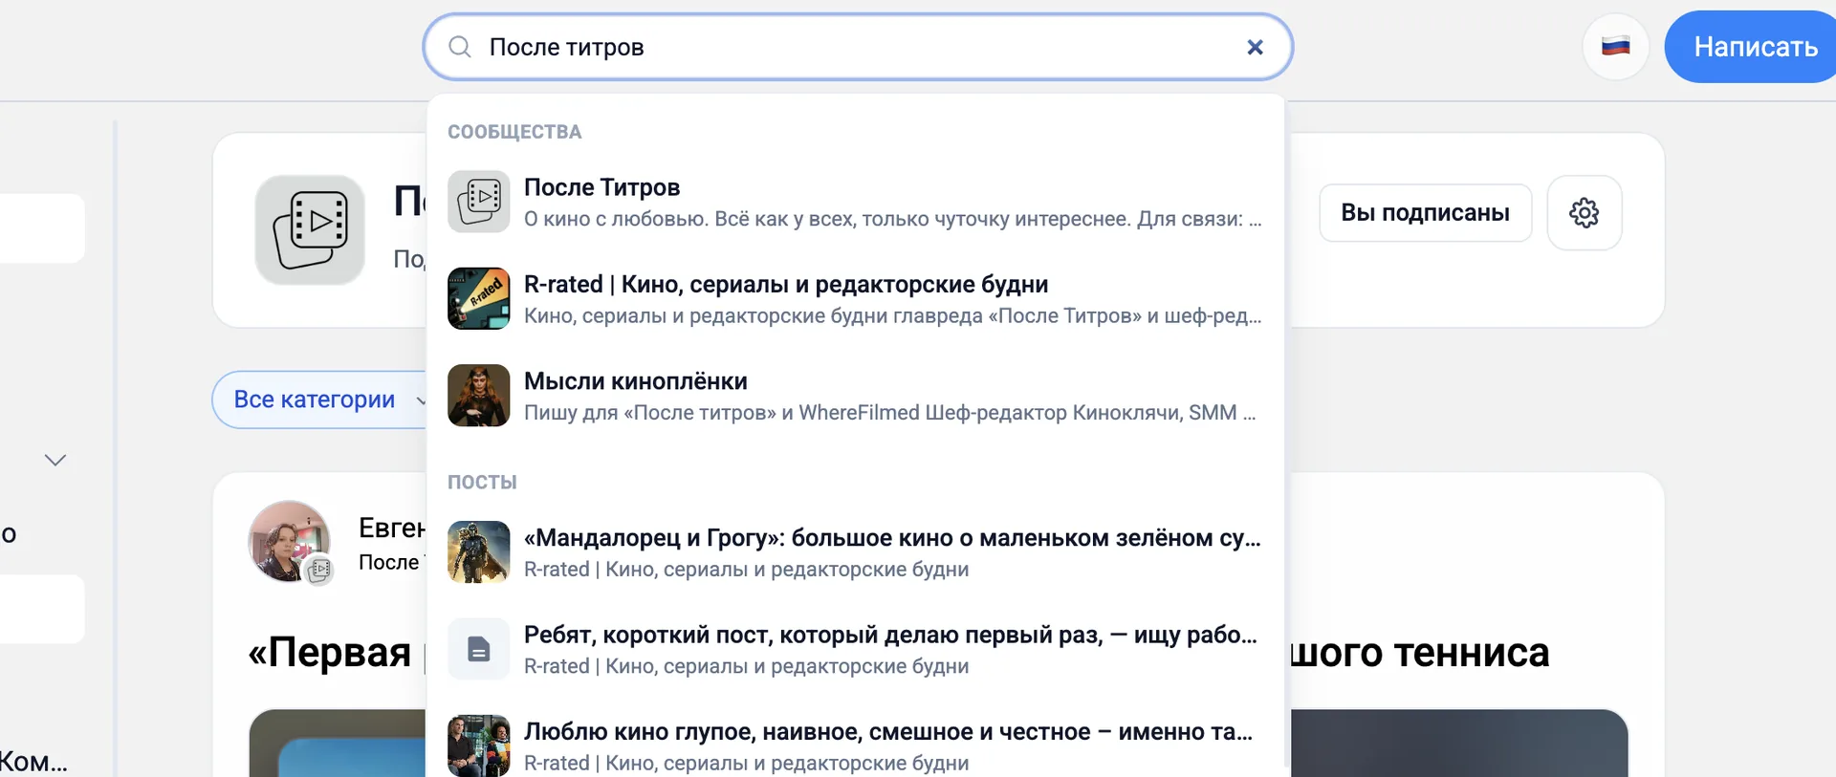Viewport: 1836px width, 777px height.
Task: Expand the chevron in the left sidebar
Action: [x=55, y=460]
